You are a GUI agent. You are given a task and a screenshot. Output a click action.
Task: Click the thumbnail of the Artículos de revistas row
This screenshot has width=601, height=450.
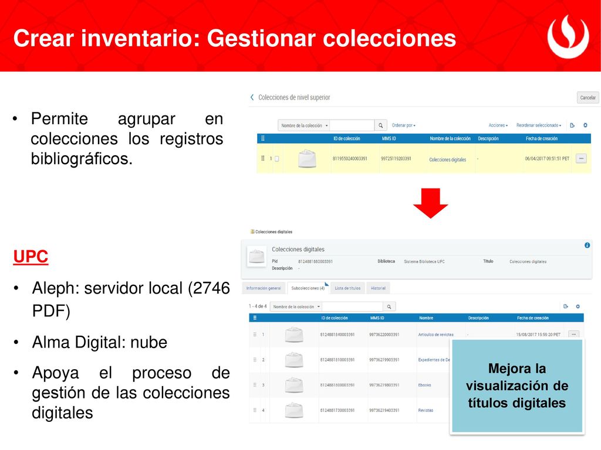pyautogui.click(x=294, y=335)
